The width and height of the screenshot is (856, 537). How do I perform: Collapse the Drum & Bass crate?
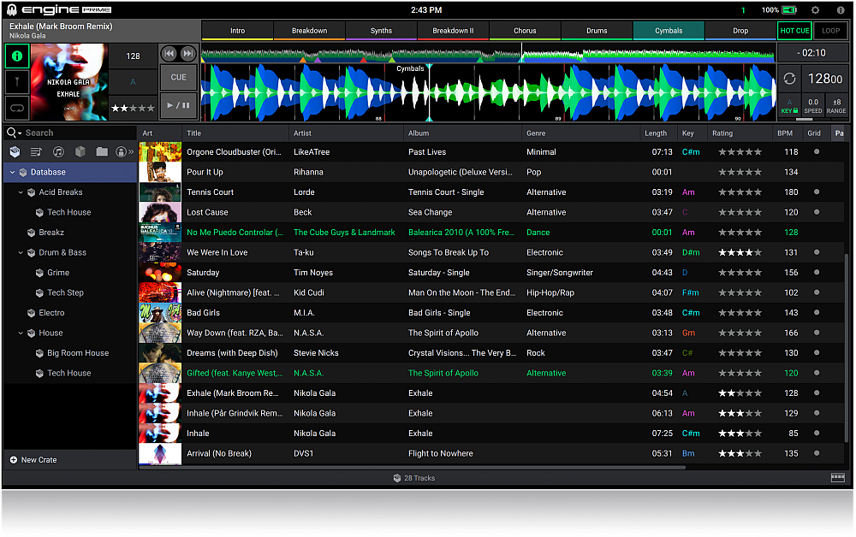[x=21, y=253]
